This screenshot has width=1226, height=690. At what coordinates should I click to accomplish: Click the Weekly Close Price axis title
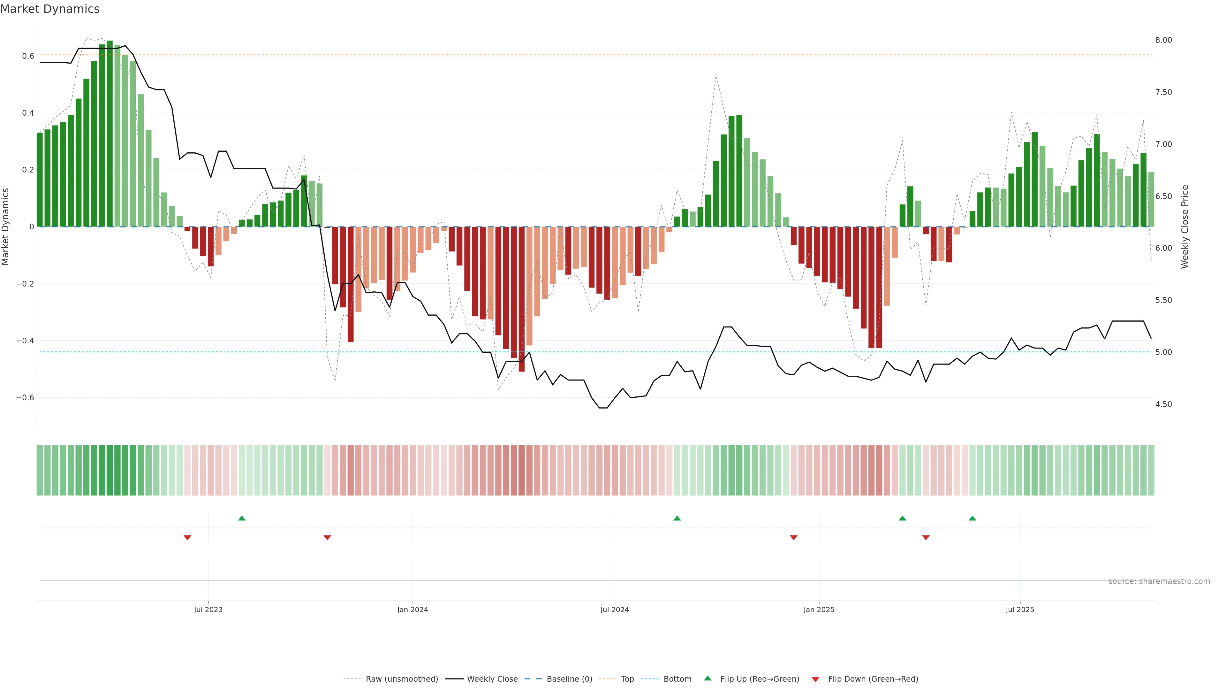[1184, 227]
